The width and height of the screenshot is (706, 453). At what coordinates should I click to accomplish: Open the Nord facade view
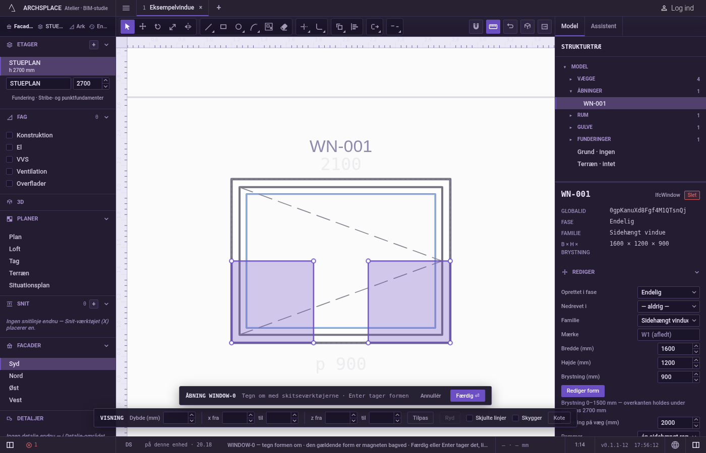point(58,376)
